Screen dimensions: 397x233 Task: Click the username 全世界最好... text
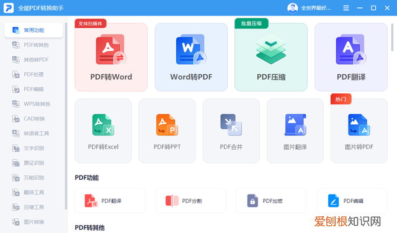pyautogui.click(x=316, y=8)
